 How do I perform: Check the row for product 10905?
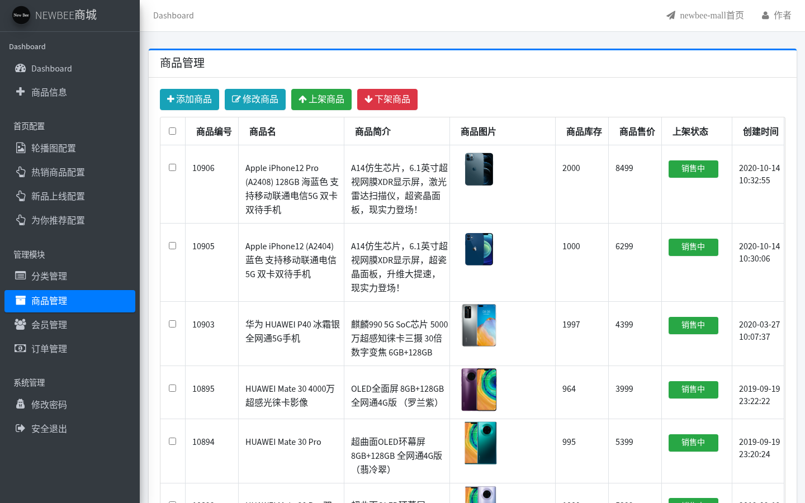(172, 245)
